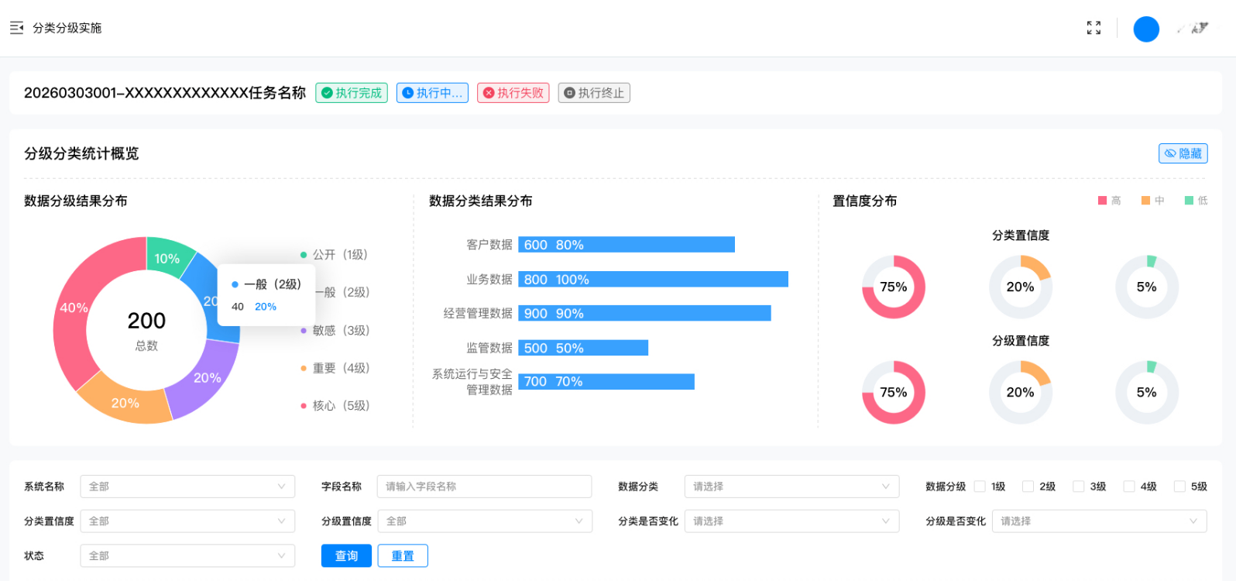This screenshot has width=1236, height=581.
Task: Select the orange 20% donut segment
Action: [x=125, y=402]
